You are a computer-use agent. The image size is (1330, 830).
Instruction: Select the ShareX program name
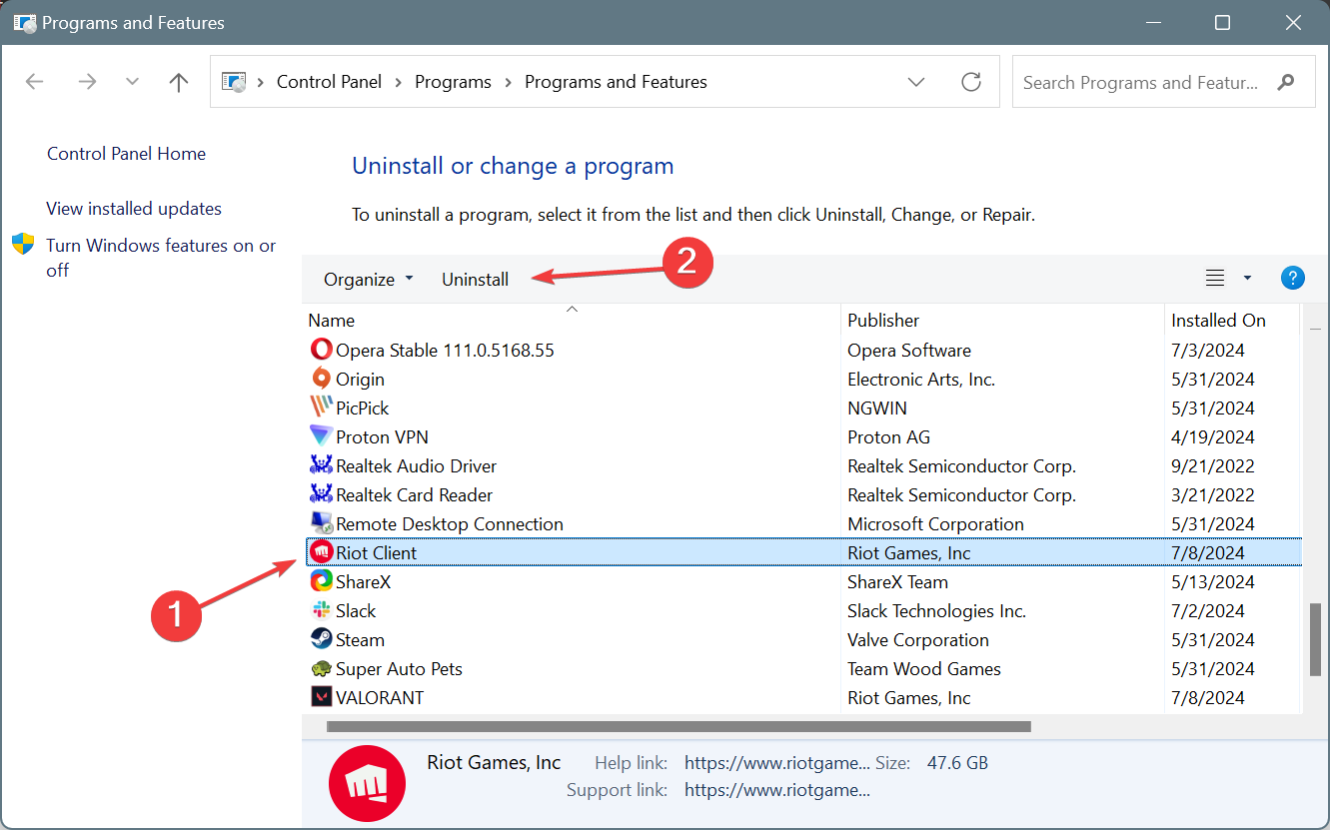363,582
